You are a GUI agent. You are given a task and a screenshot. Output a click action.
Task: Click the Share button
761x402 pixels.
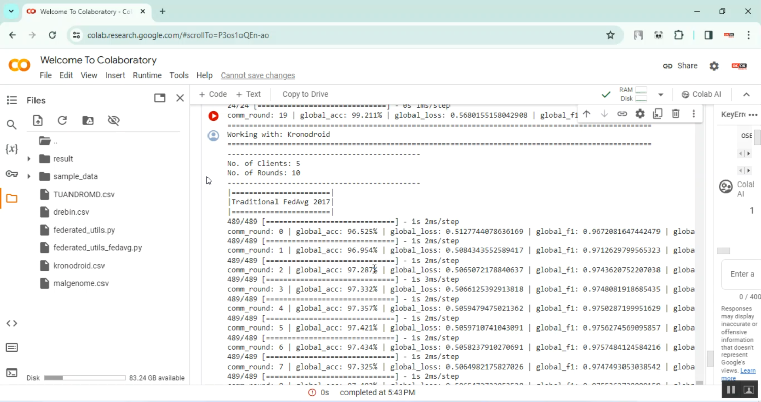coord(680,66)
